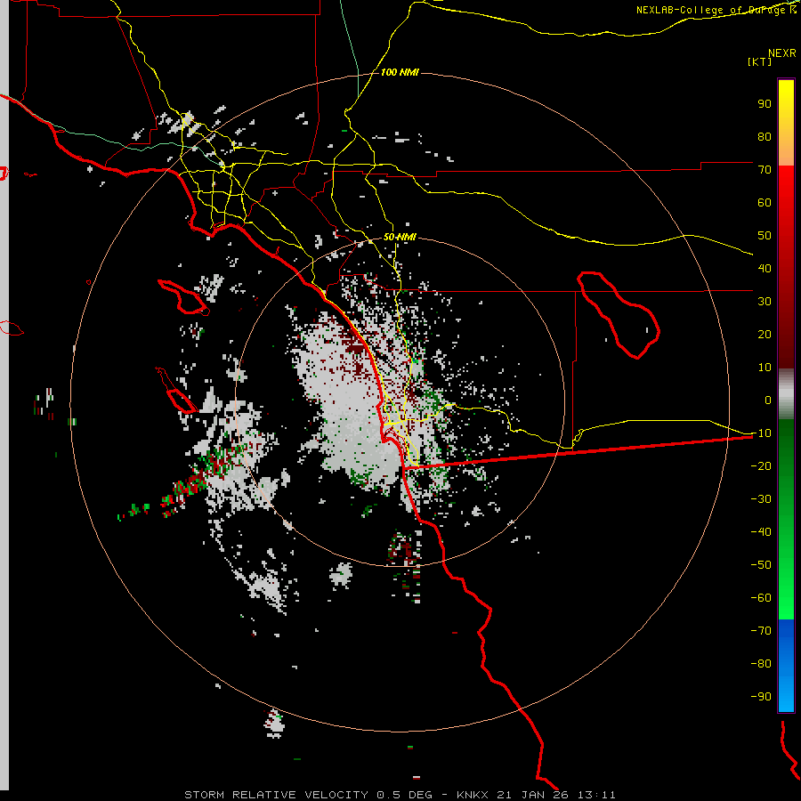Click the "30" scale value
The width and height of the screenshot is (801, 801).
point(765,302)
